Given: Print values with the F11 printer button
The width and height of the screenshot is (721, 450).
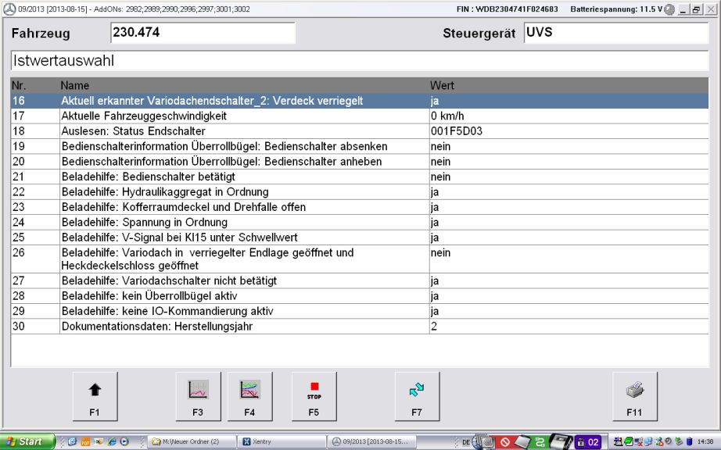Looking at the screenshot, I should coord(634,396).
